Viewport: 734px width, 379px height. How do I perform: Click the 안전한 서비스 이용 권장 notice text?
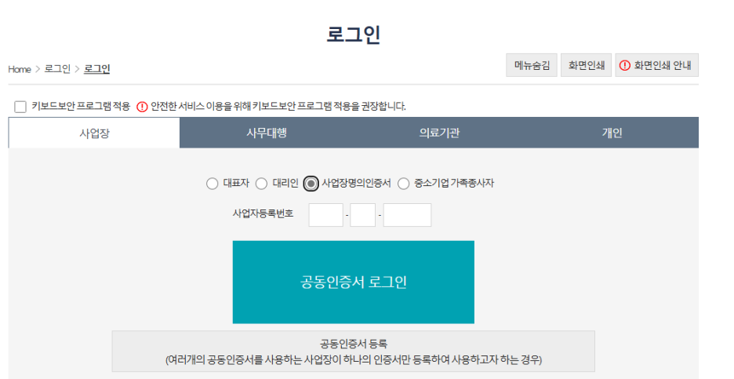(278, 107)
